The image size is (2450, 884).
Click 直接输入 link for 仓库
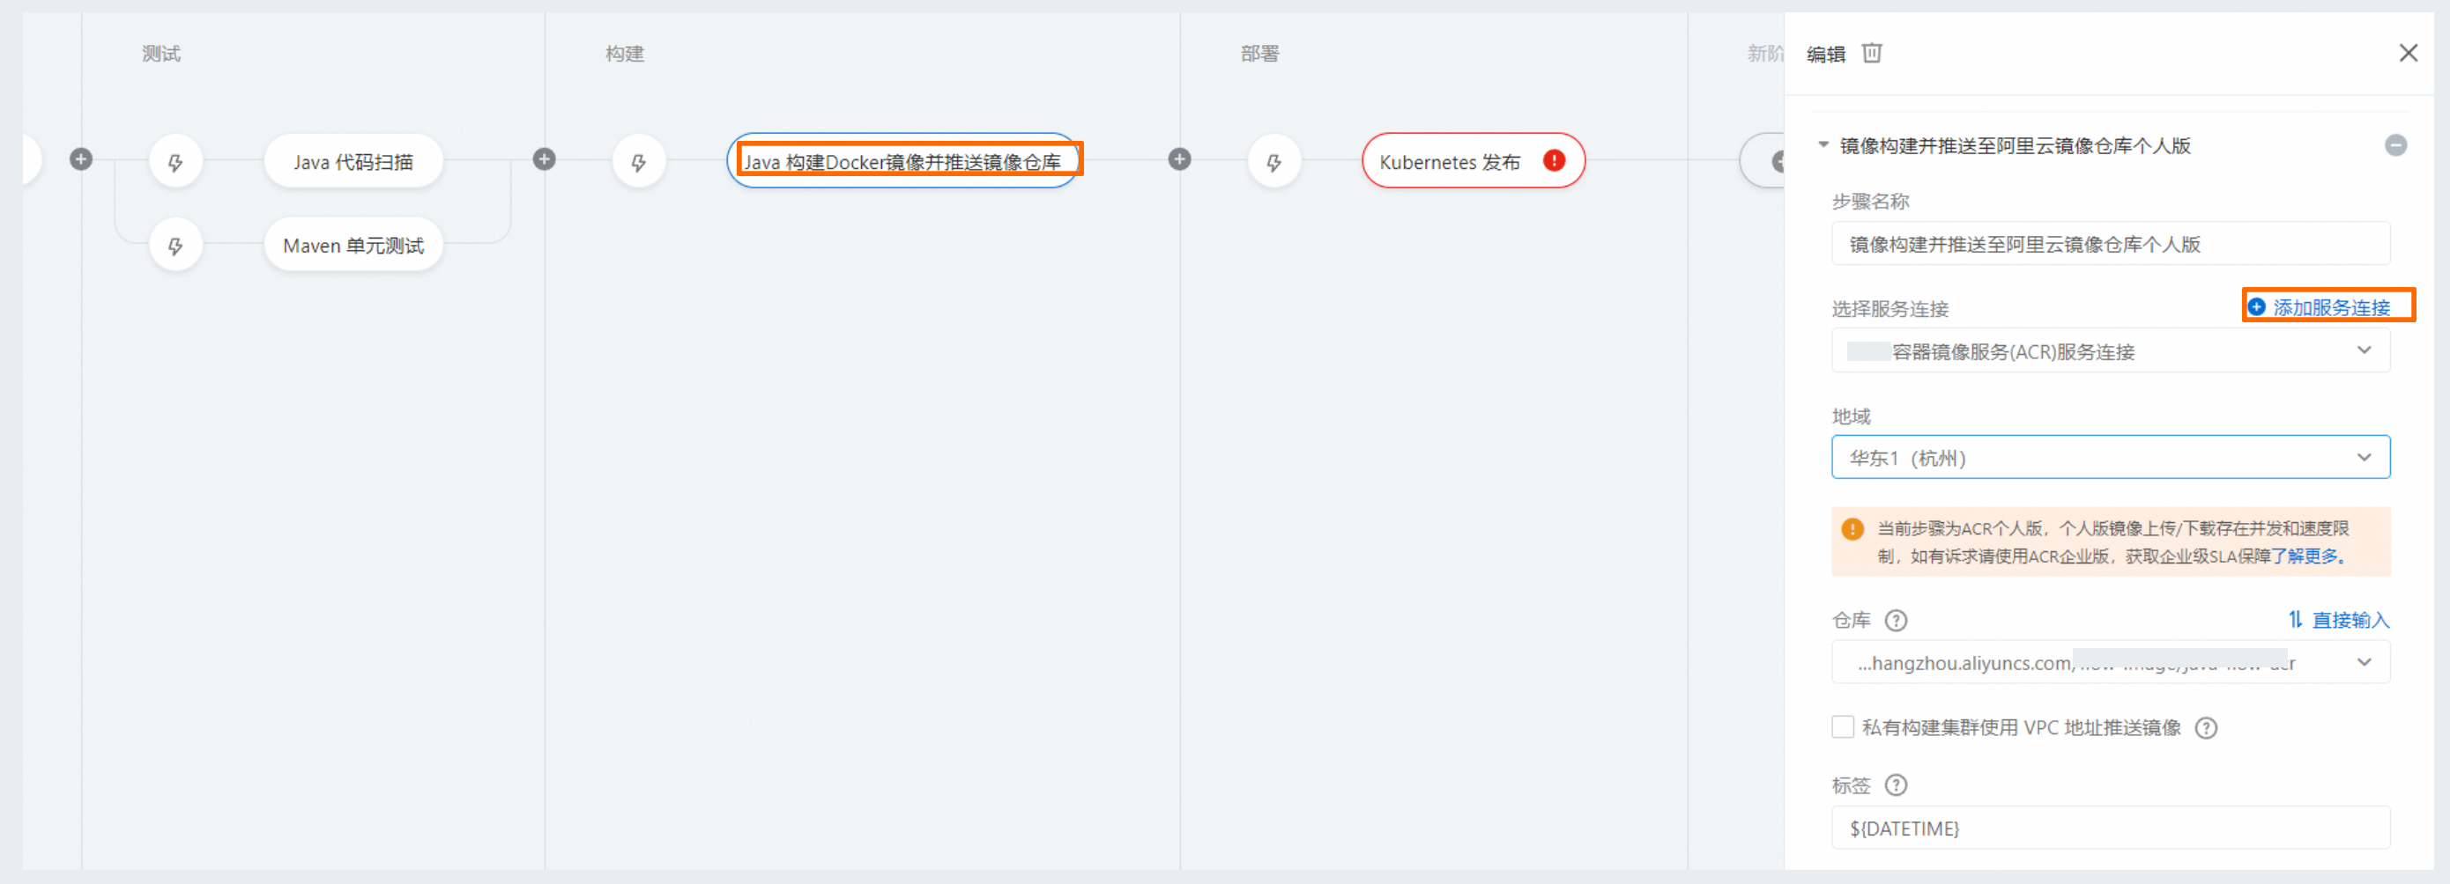tap(2338, 620)
